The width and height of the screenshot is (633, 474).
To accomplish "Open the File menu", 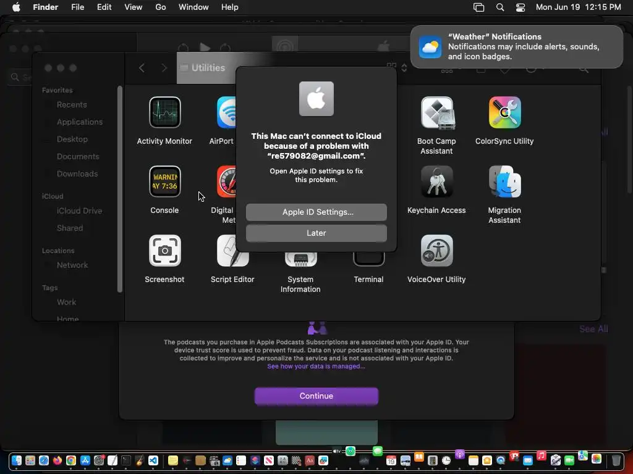I will click(77, 7).
